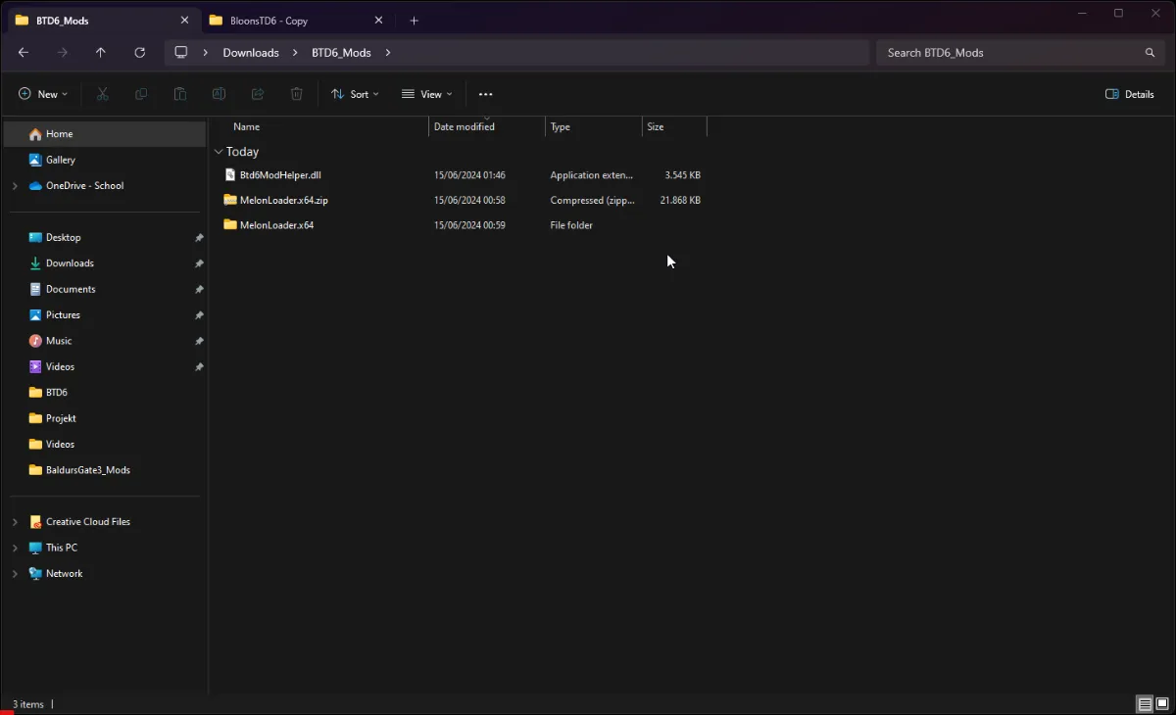Open the View options dropdown
The image size is (1176, 715).
(426, 93)
